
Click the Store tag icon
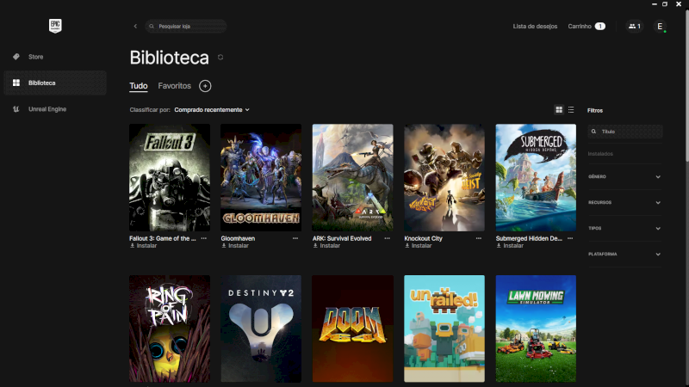[x=16, y=57]
